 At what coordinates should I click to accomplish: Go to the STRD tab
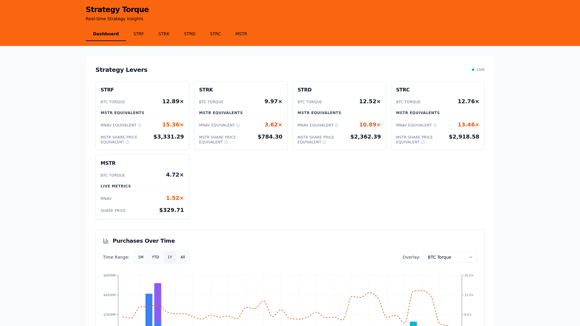coord(190,34)
